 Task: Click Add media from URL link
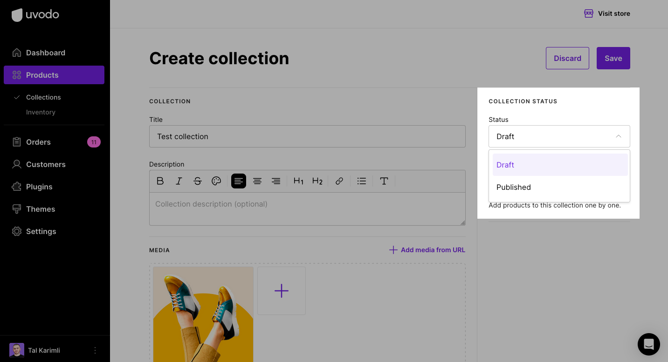click(x=427, y=250)
